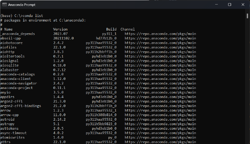Click package name 'async-timeout'
Screen dimensions: 250x144
(13, 133)
